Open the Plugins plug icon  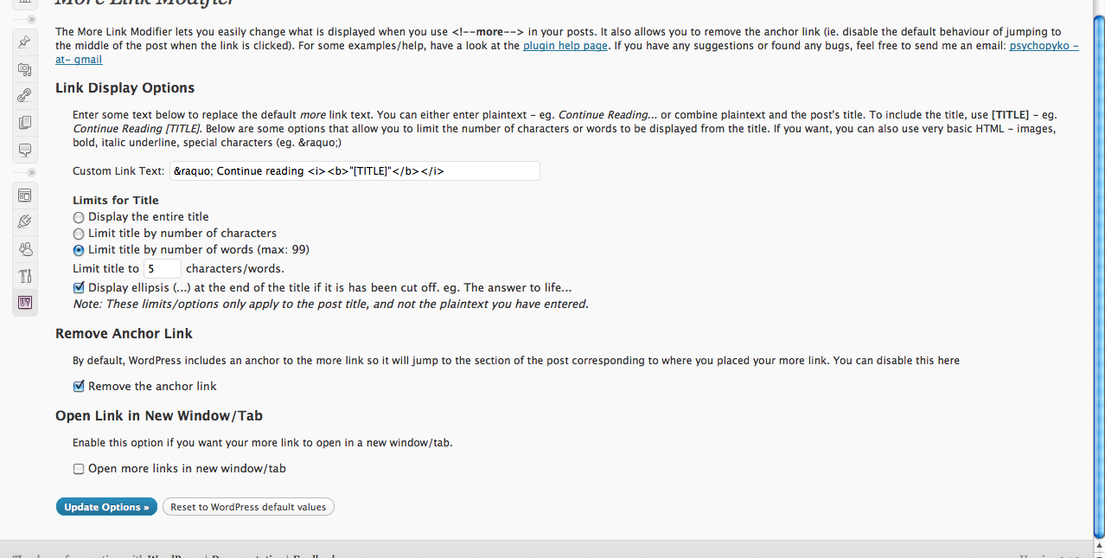pyautogui.click(x=25, y=222)
